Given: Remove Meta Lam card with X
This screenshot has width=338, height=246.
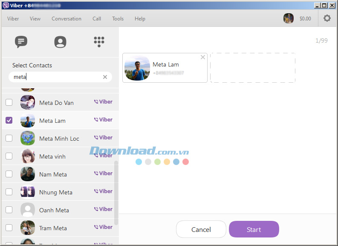Looking at the screenshot, I should pyautogui.click(x=203, y=57).
